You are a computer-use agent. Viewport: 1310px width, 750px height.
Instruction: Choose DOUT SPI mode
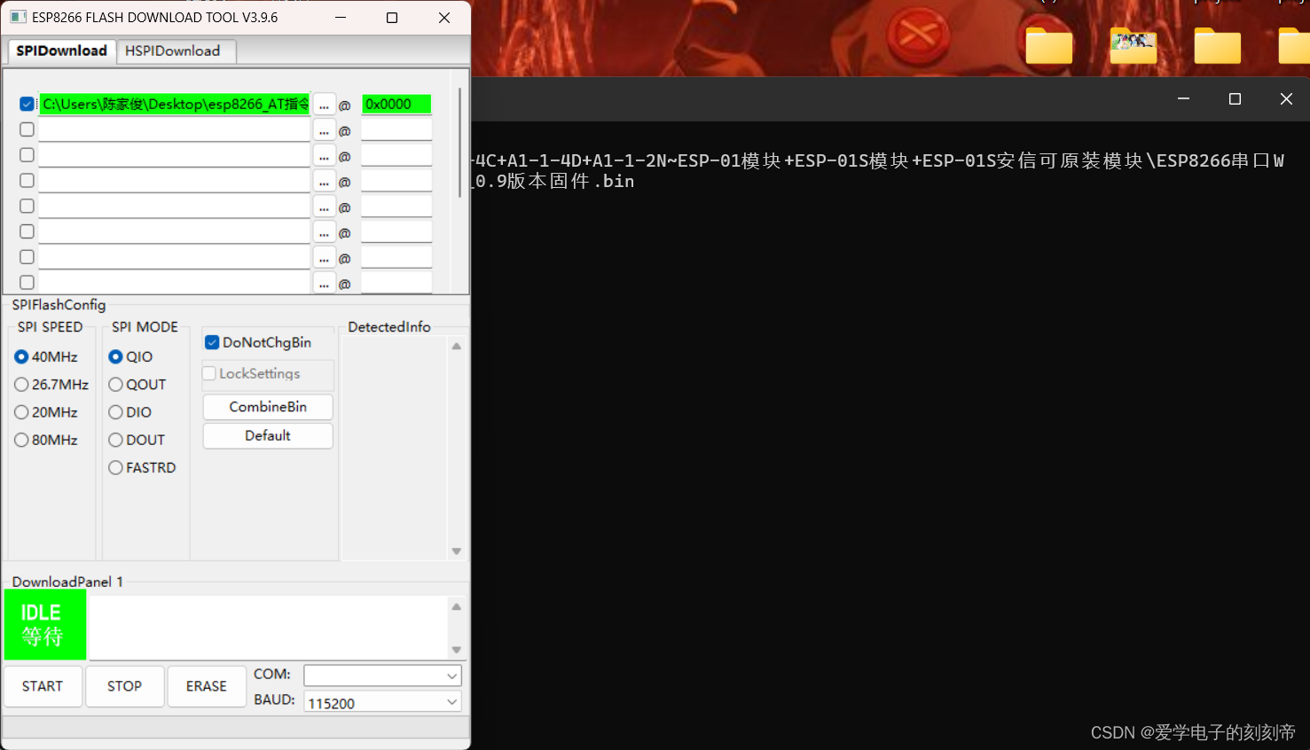[x=137, y=440]
